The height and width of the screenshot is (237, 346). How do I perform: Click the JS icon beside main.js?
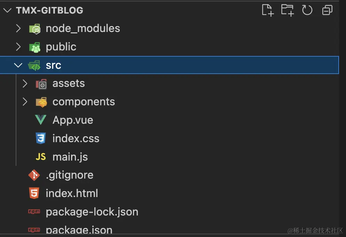tap(41, 157)
